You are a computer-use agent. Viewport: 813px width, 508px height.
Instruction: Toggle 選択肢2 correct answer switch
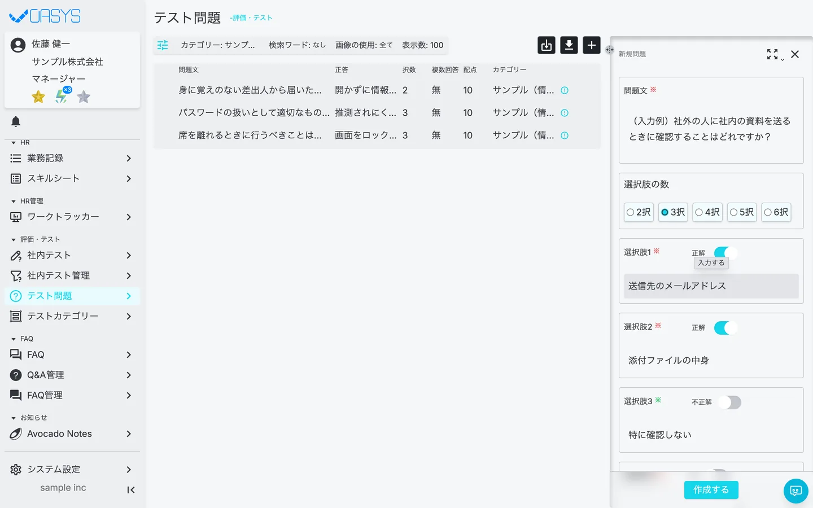coord(726,328)
